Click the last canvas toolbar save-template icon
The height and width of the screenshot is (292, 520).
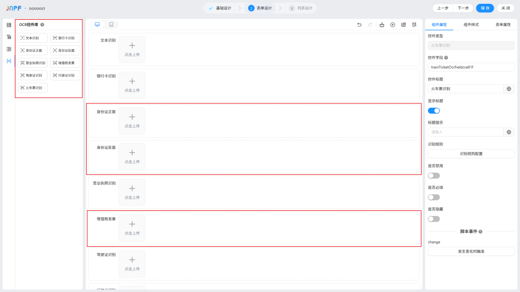pos(414,25)
